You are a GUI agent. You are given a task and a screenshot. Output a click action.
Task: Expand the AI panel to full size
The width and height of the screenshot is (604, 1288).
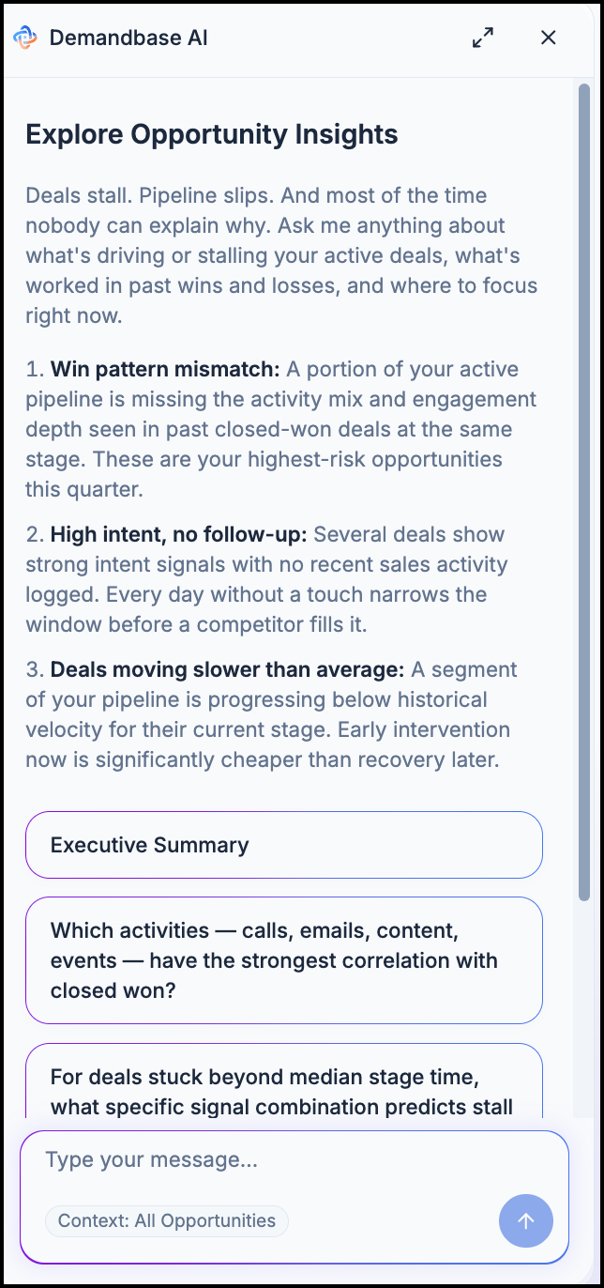click(x=483, y=38)
